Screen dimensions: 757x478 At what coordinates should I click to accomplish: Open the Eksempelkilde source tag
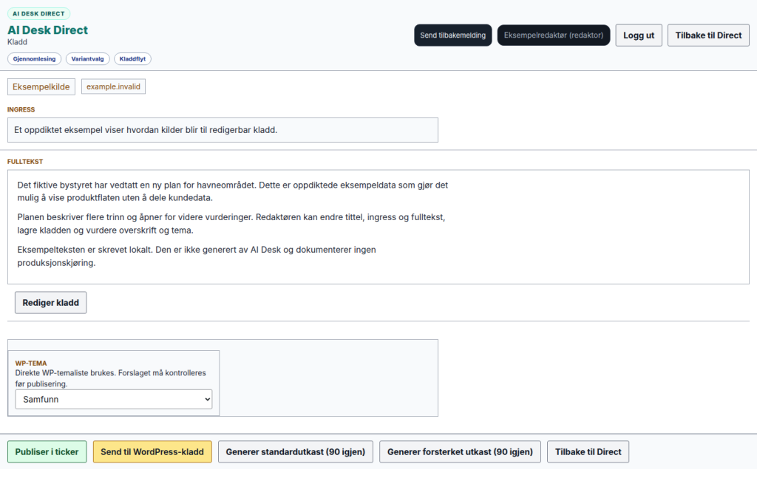pyautogui.click(x=41, y=87)
